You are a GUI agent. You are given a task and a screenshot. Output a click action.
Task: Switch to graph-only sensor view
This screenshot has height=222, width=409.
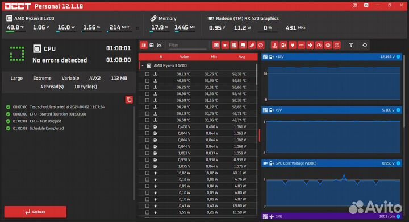point(160,45)
